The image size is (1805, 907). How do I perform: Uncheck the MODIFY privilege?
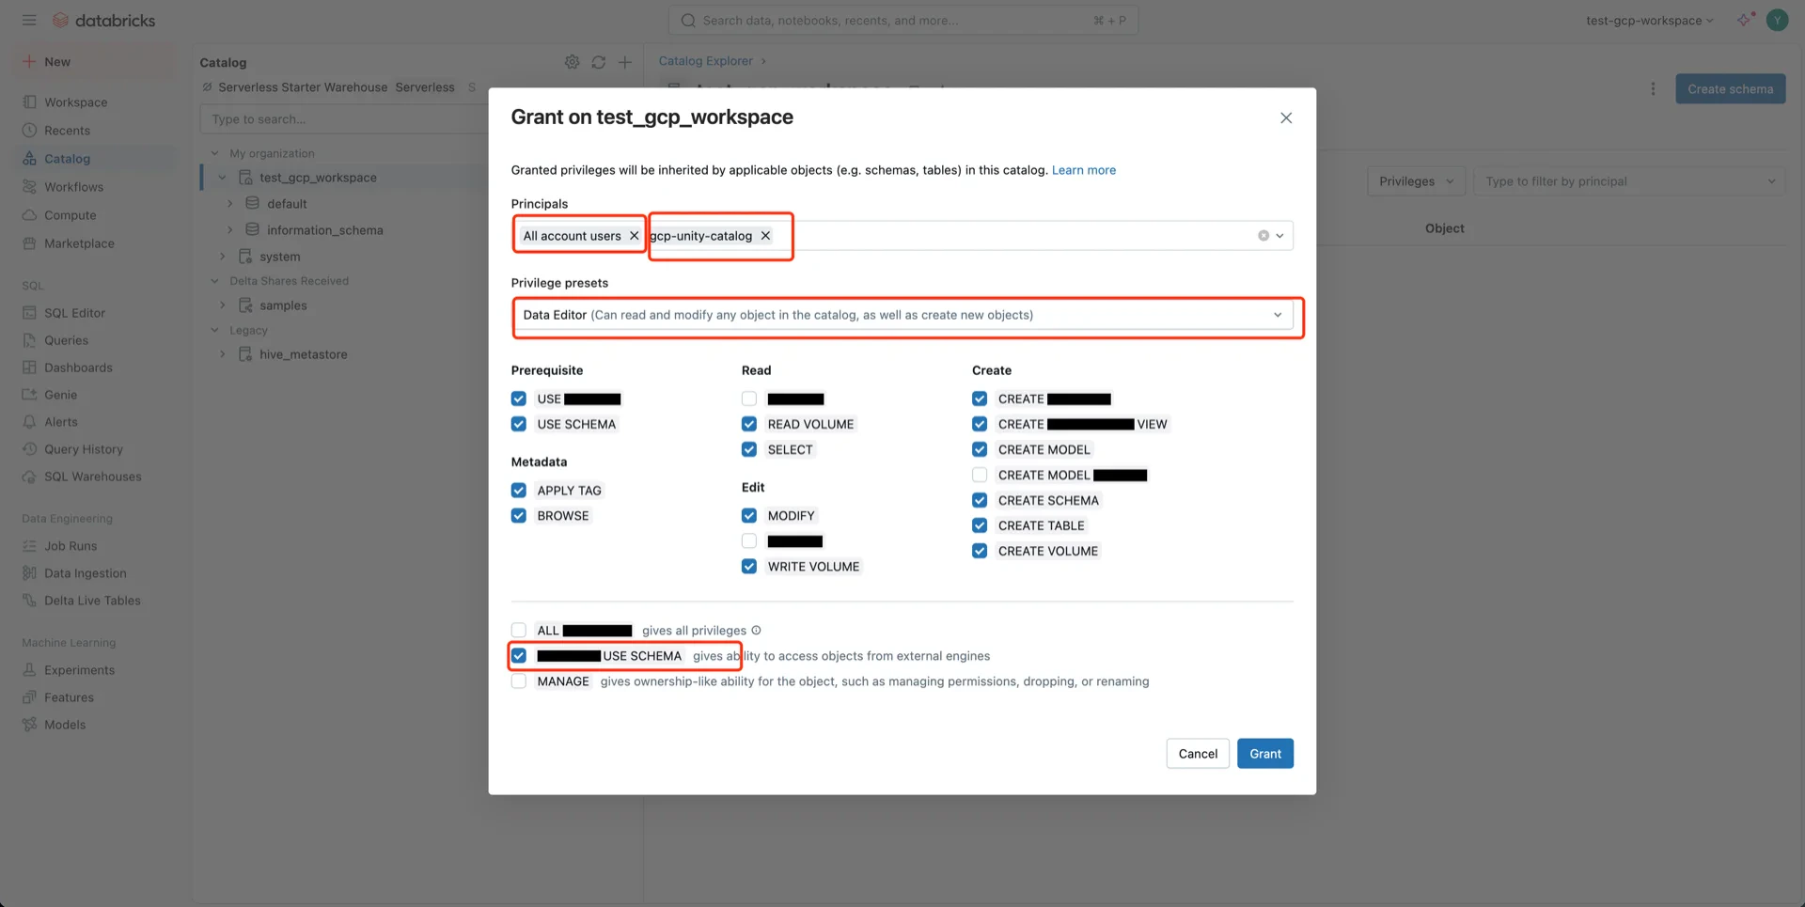pyautogui.click(x=749, y=516)
